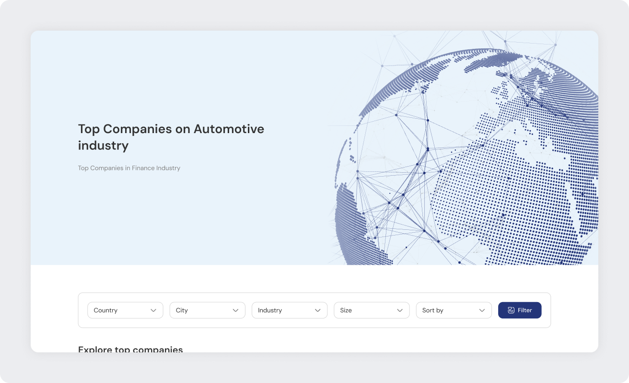Screen dimensions: 629x383
Task: Expand the Size dropdown
Action: coord(372,310)
